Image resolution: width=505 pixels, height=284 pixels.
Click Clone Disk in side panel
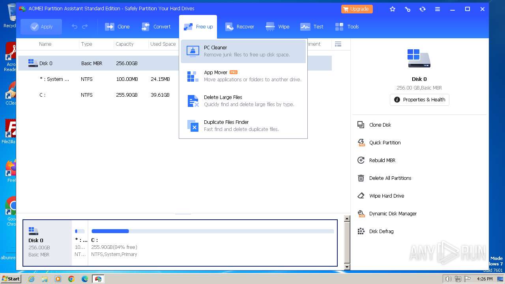pos(380,125)
